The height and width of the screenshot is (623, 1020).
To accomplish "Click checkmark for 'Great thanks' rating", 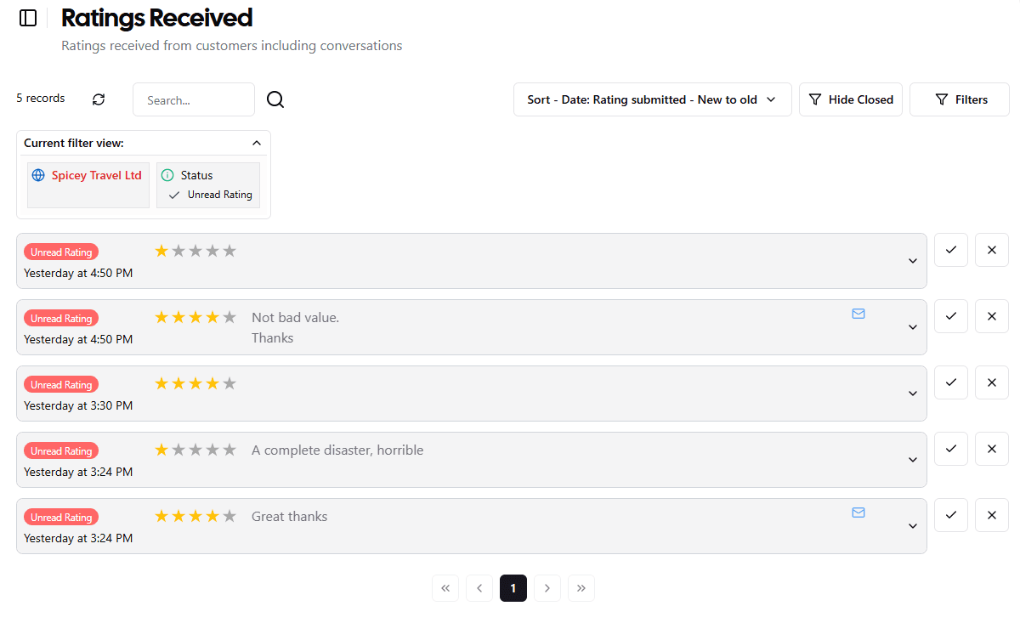I will tap(951, 515).
